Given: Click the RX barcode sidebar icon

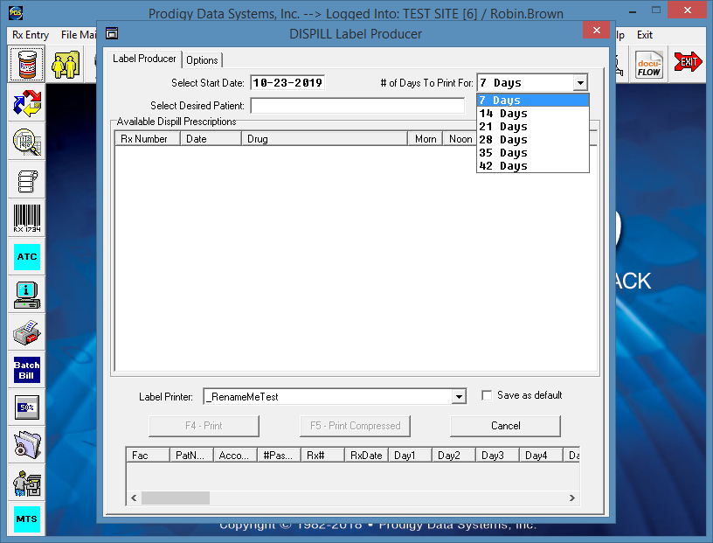Looking at the screenshot, I should [27, 219].
